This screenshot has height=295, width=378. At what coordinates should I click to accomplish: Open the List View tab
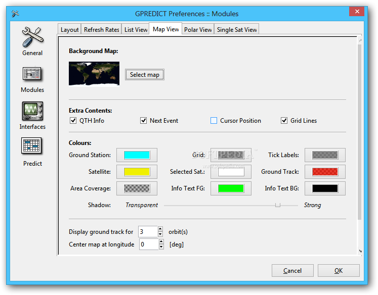(136, 30)
